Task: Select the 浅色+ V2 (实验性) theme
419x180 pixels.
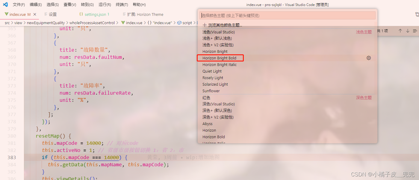Action: [x=288, y=45]
